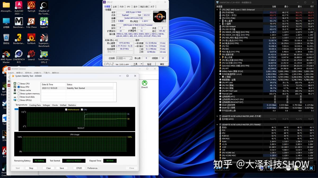Open the Fritz Chess desktop icon
318x178 pixels.
(x=31, y=23)
